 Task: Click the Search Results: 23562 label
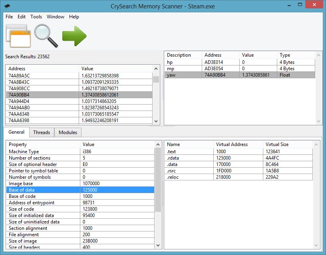pyautogui.click(x=27, y=57)
